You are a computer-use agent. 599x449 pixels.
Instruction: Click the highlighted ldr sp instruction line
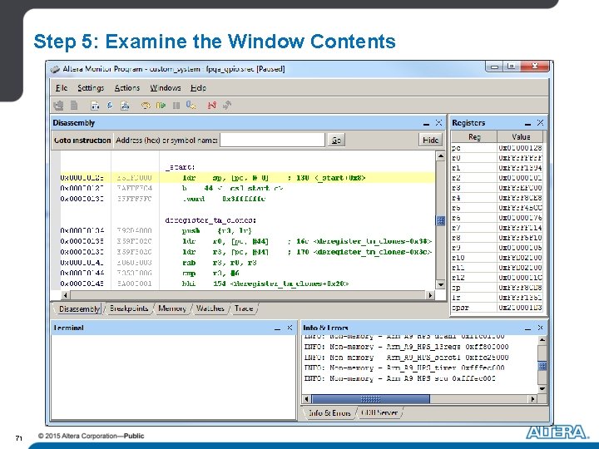[247, 178]
